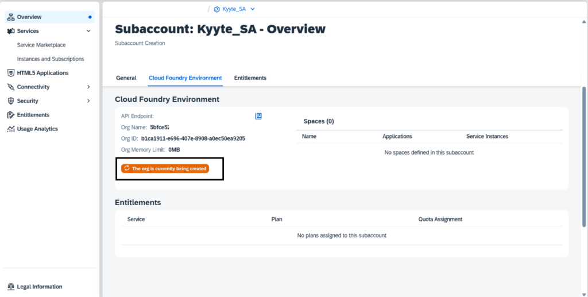The image size is (588, 297).
Task: Switch to the Entitlements tab
Action: [250, 78]
